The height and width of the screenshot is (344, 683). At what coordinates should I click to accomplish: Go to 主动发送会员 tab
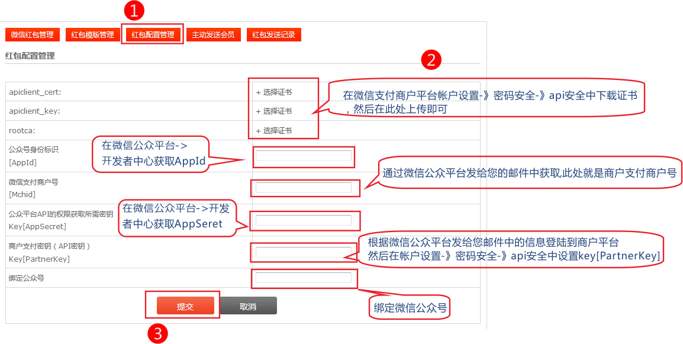coord(214,35)
